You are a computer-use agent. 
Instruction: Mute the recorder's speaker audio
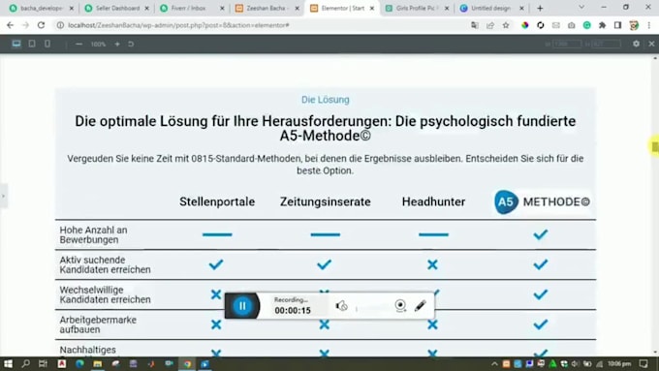coord(341,306)
